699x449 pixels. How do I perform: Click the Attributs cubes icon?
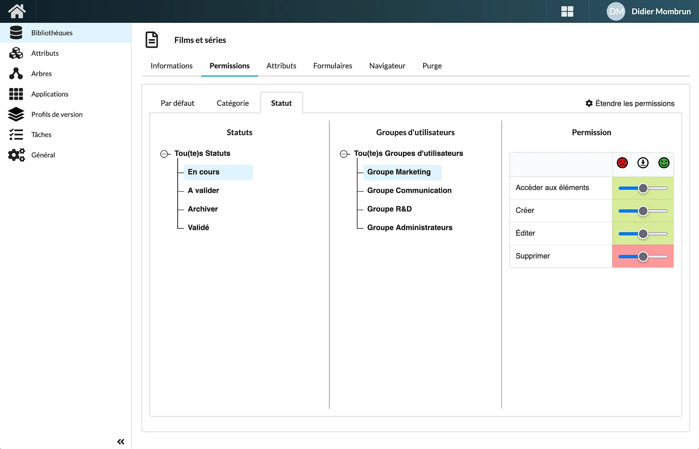16,53
